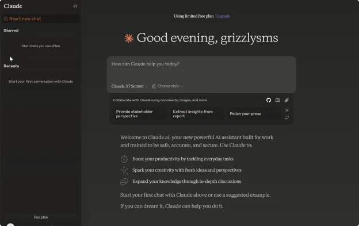Screen dimensions: 359x226
Task: Click the Free plan label in sidebar
Action: (x=41, y=217)
